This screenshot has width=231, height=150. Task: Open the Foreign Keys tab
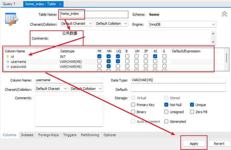coord(49,135)
